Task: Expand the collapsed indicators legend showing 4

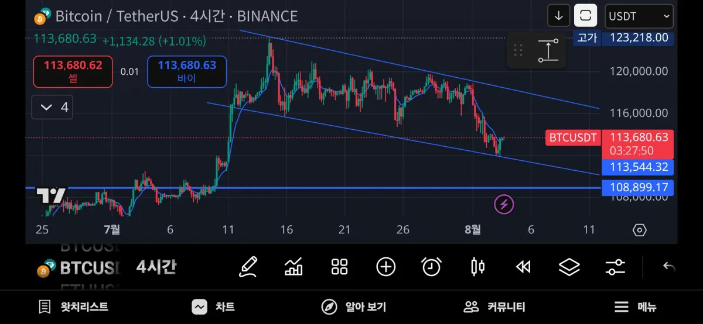Action: point(52,107)
